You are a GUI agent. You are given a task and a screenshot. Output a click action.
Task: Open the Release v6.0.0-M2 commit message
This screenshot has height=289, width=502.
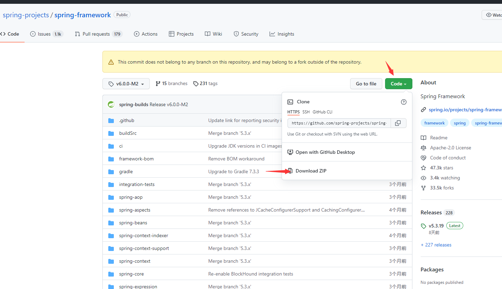169,104
